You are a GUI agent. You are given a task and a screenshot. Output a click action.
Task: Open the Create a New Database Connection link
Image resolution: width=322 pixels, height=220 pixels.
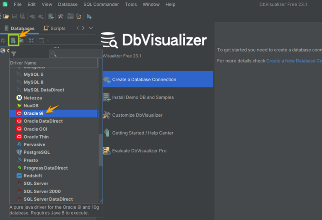pyautogui.click(x=293, y=61)
